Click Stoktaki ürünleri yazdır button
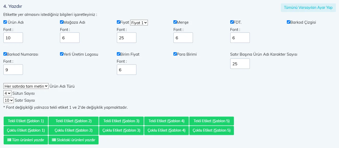Viewport: 339px width, 148px height. coord(74,140)
